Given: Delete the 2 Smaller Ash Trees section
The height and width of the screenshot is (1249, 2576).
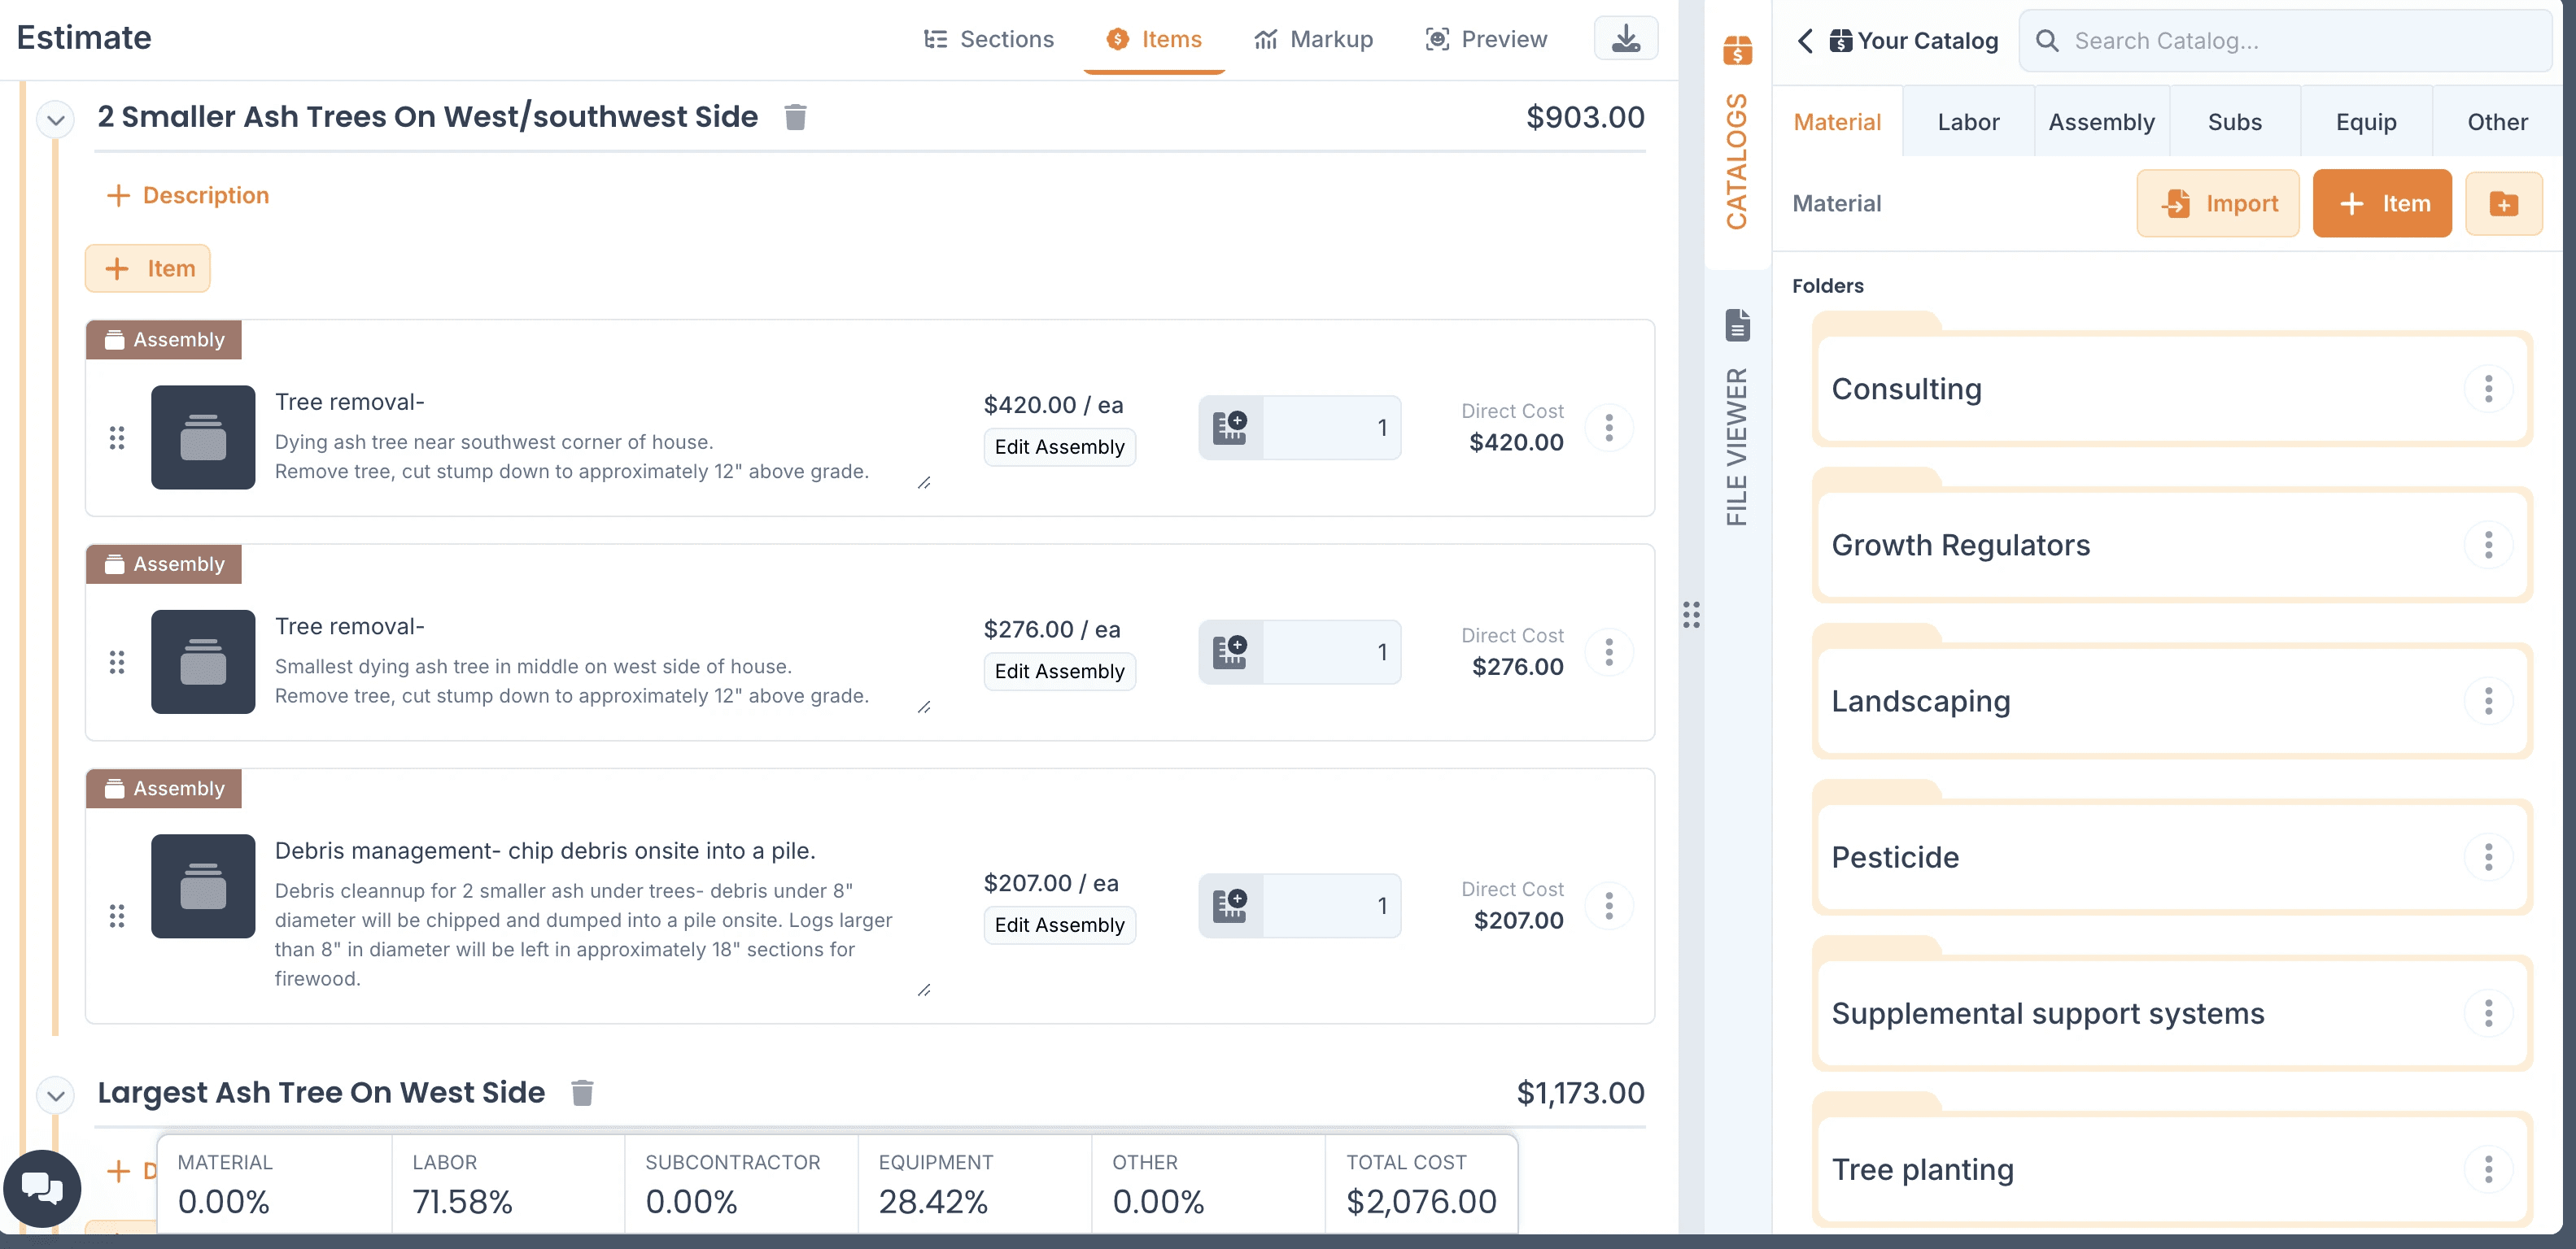Looking at the screenshot, I should [795, 117].
